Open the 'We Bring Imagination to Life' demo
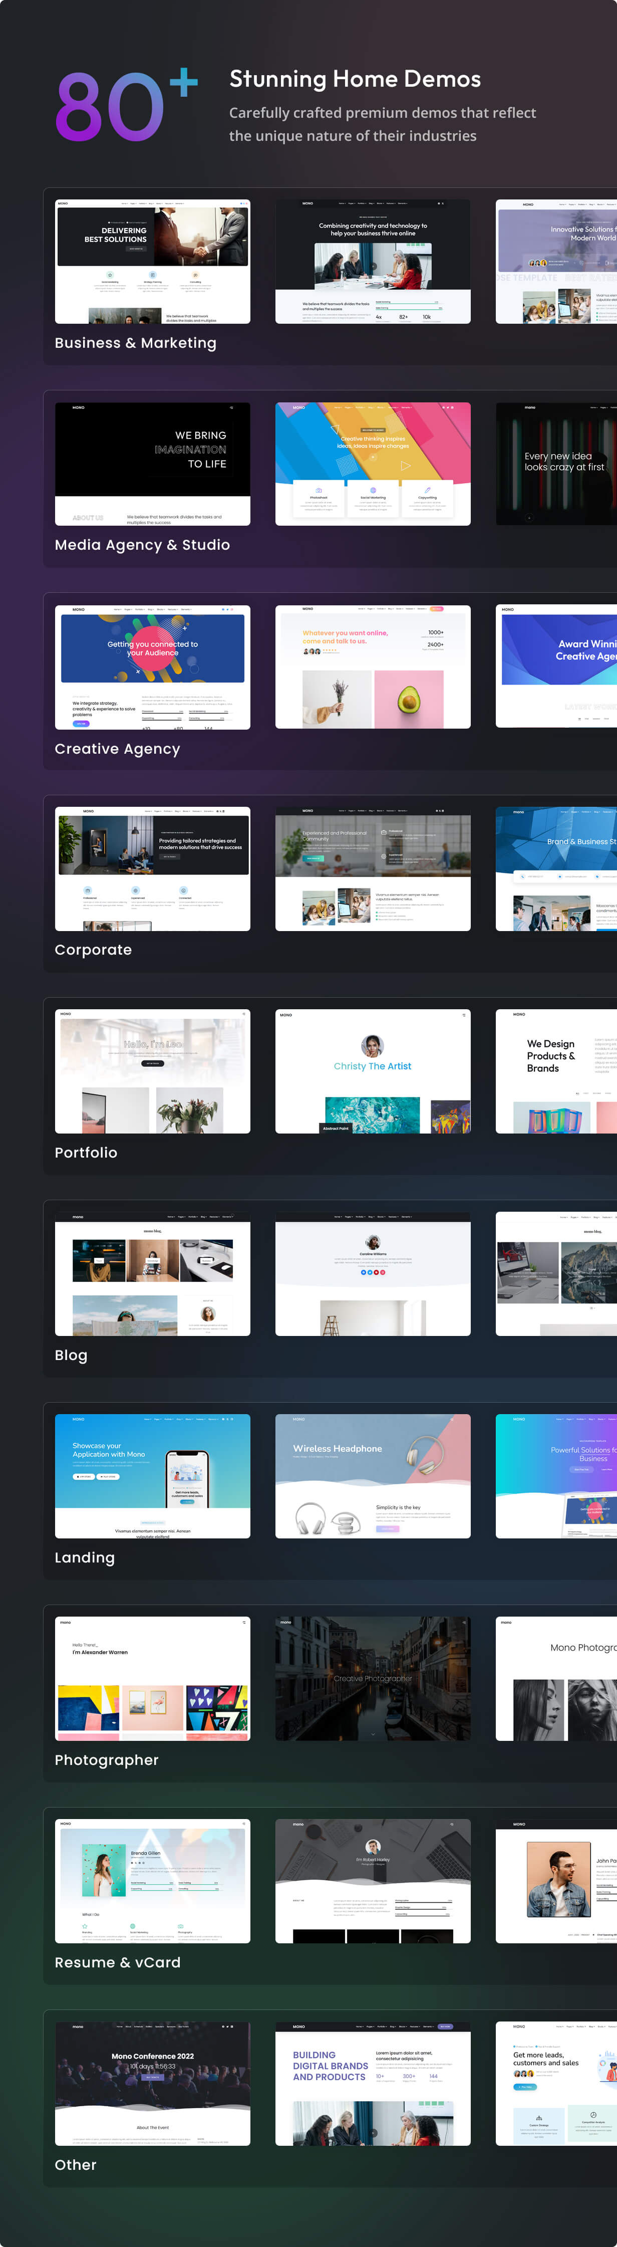 153,463
